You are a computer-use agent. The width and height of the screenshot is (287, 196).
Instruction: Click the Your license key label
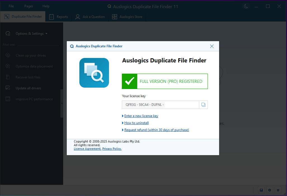point(134,96)
